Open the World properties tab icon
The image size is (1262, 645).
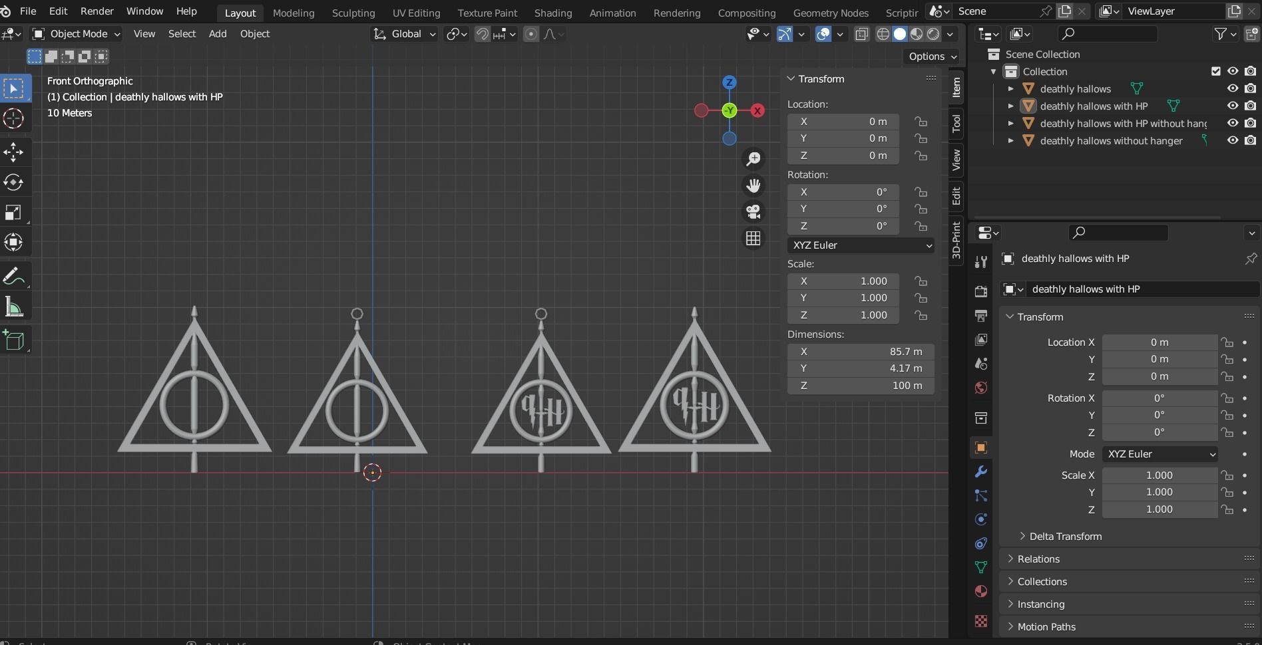980,388
